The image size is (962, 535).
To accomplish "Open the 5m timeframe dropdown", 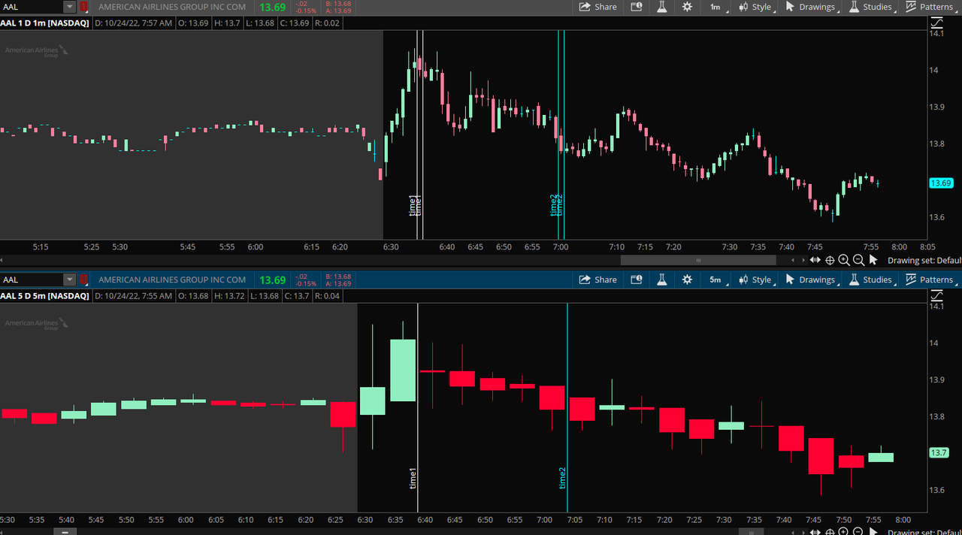I will tap(717, 280).
